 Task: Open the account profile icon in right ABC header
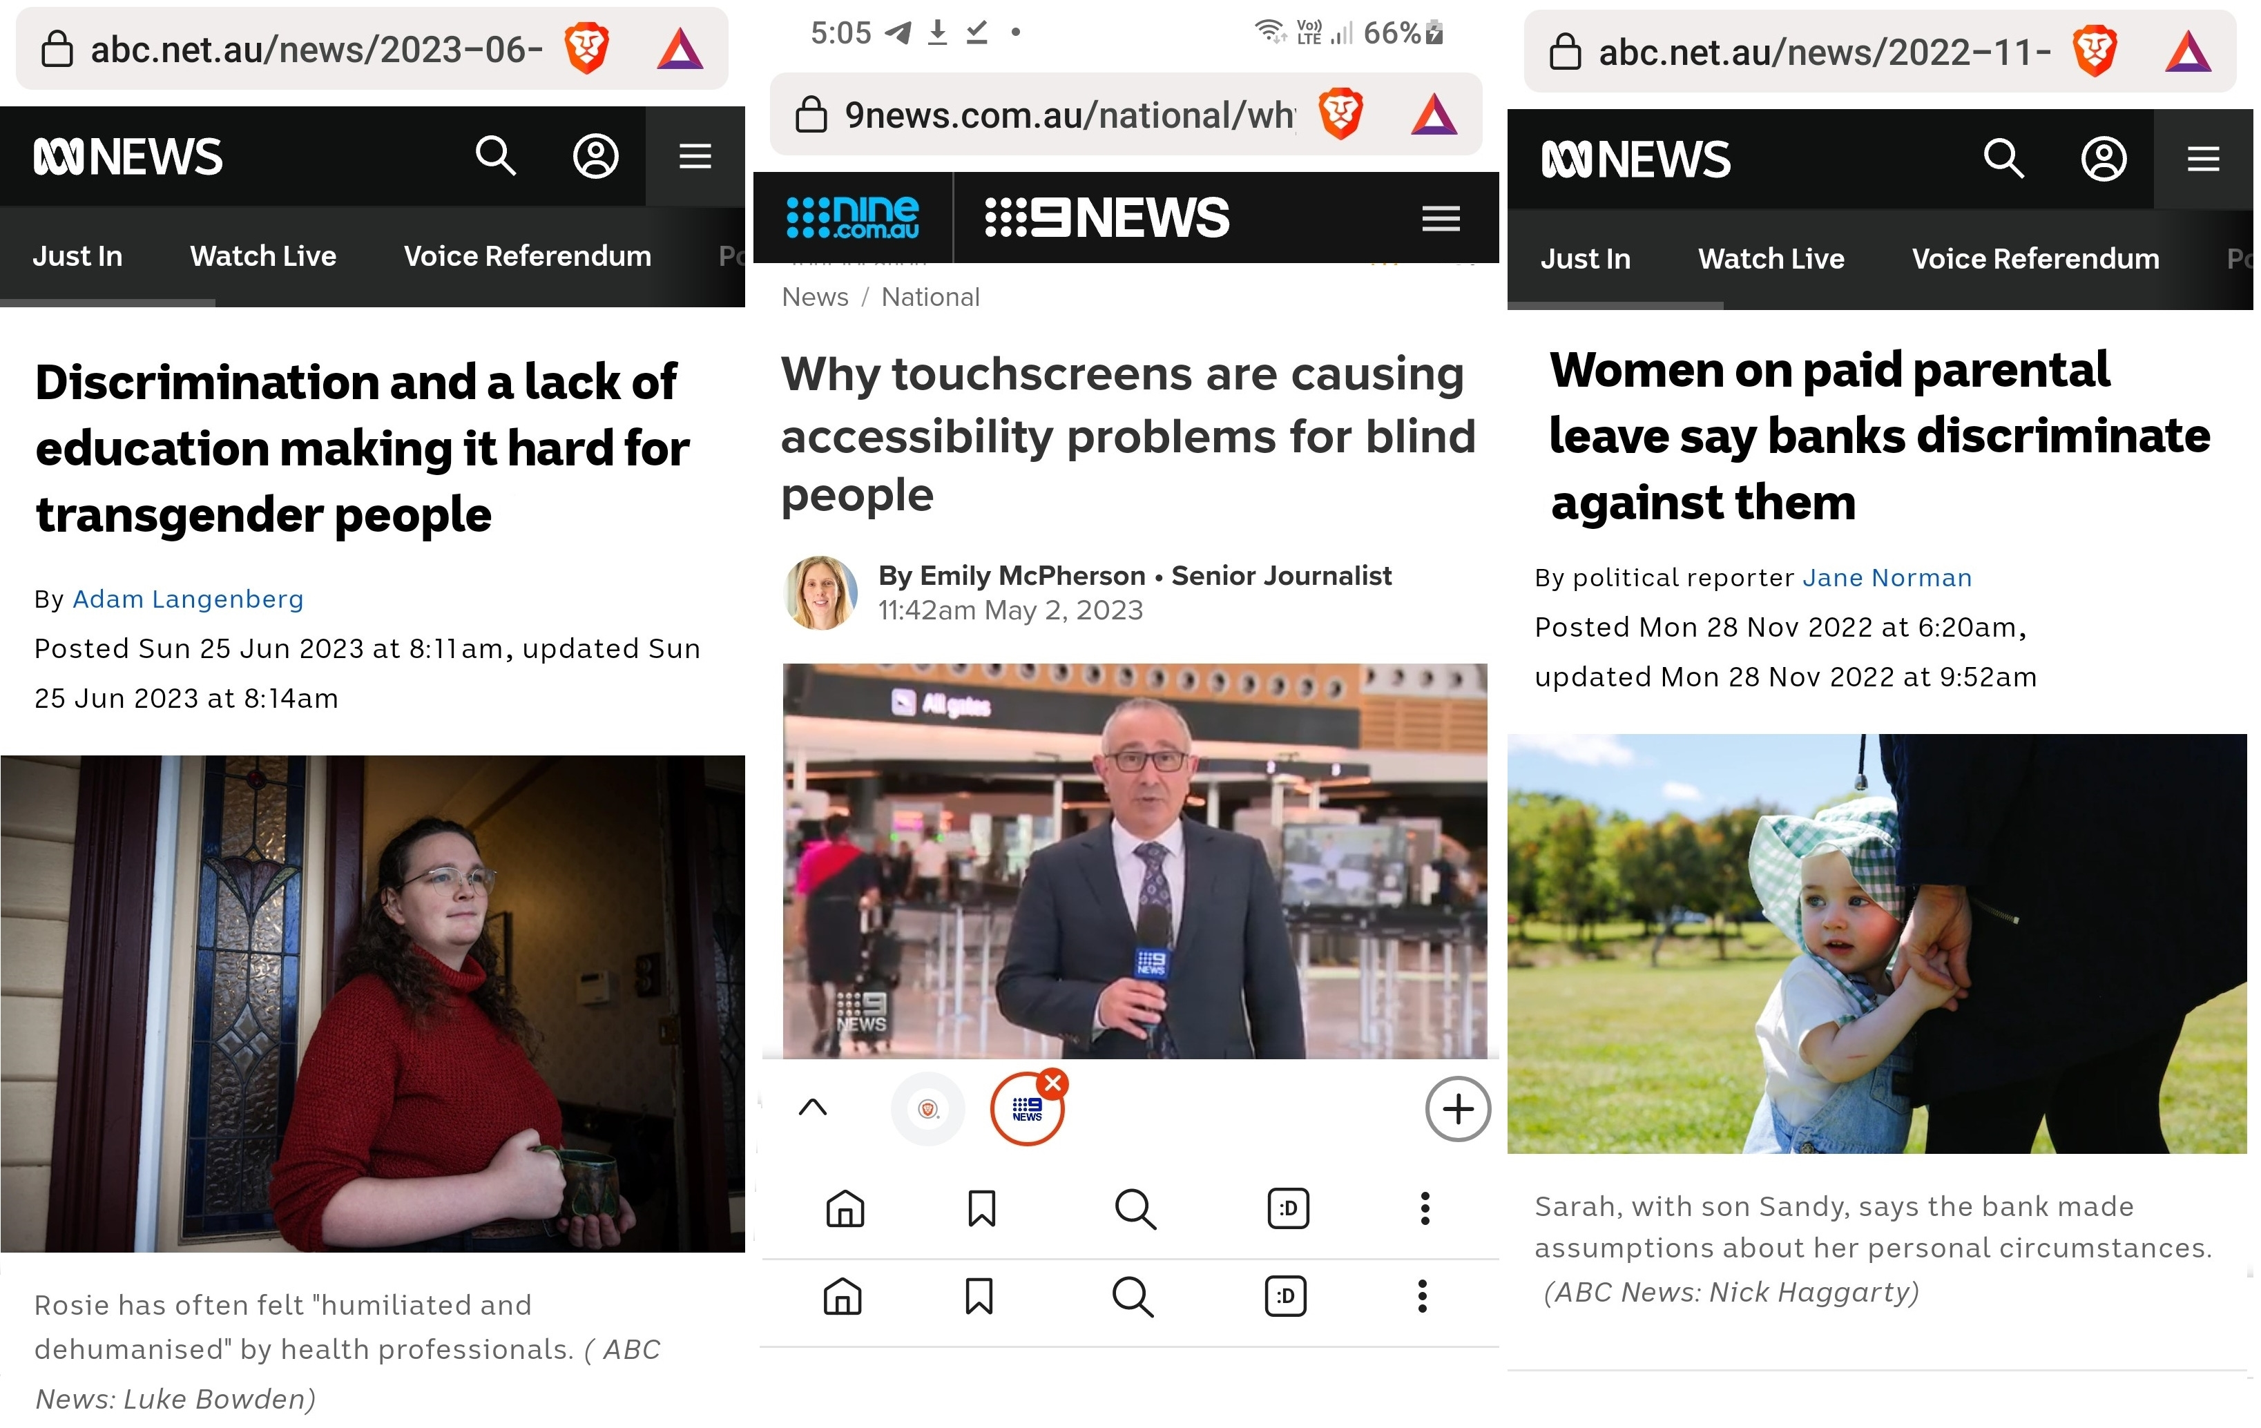click(x=2104, y=159)
